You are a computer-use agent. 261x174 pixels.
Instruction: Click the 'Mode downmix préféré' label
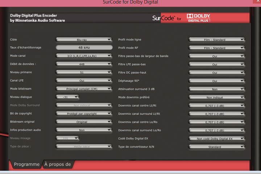point(134,97)
